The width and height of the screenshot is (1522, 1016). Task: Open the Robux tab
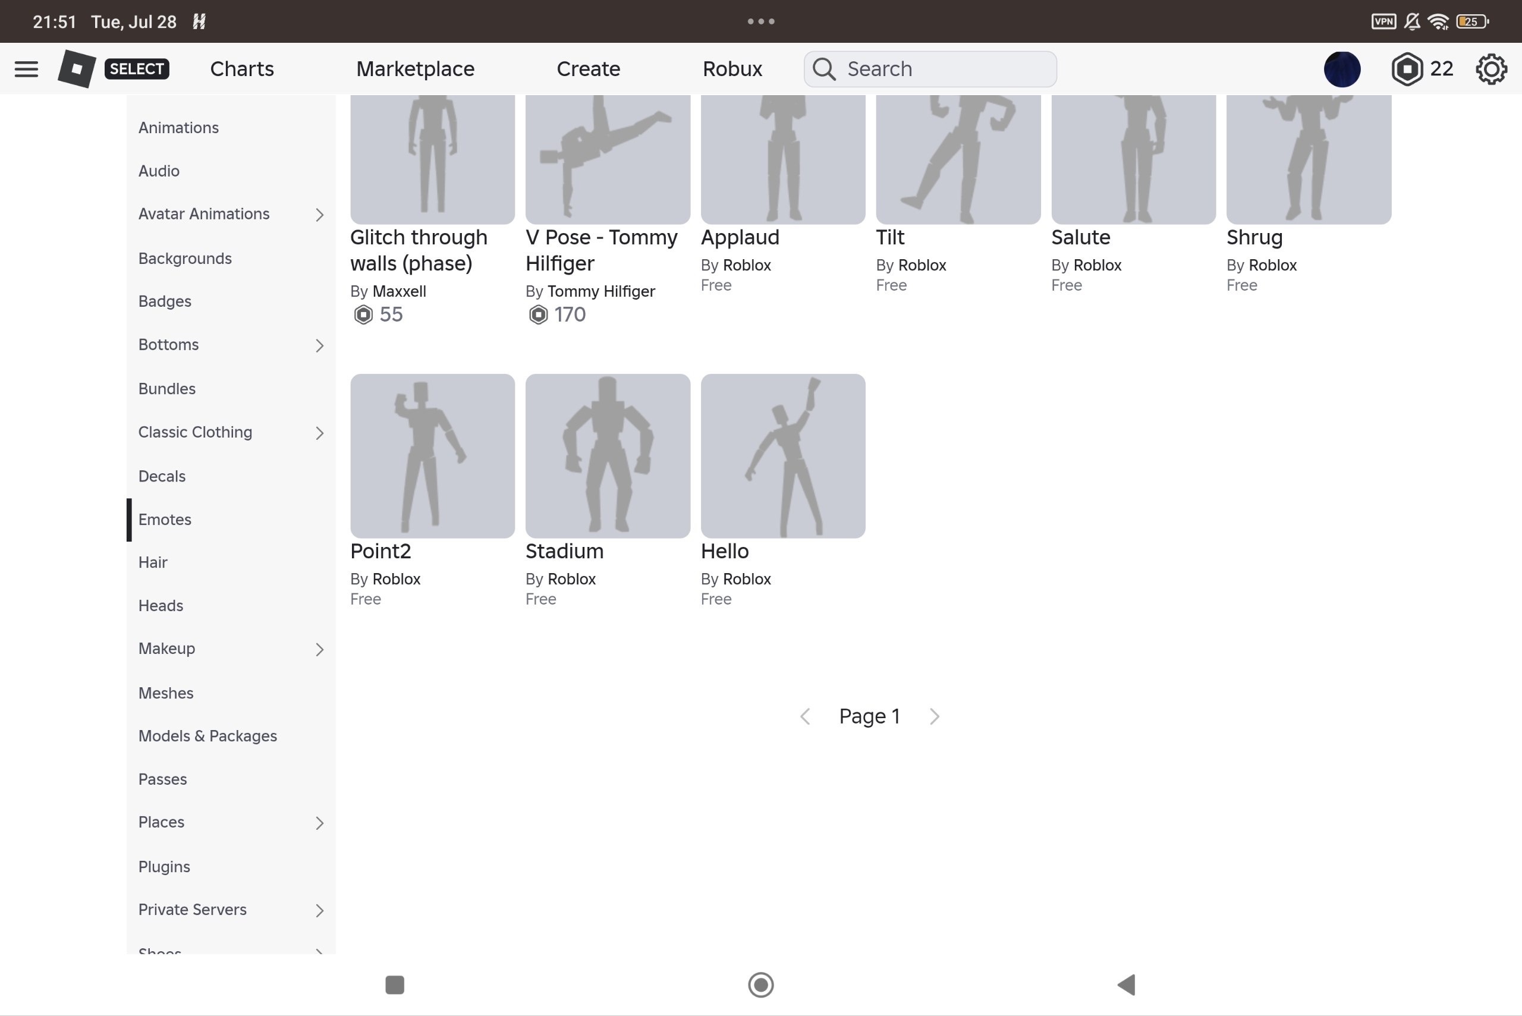tap(732, 69)
